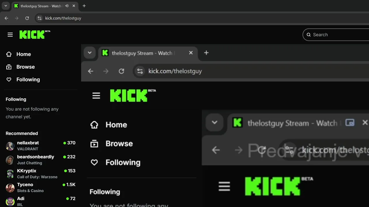Screen dimensions: 369x207
Task: Click the VALORANT category text
Action: pyautogui.click(x=28, y=149)
